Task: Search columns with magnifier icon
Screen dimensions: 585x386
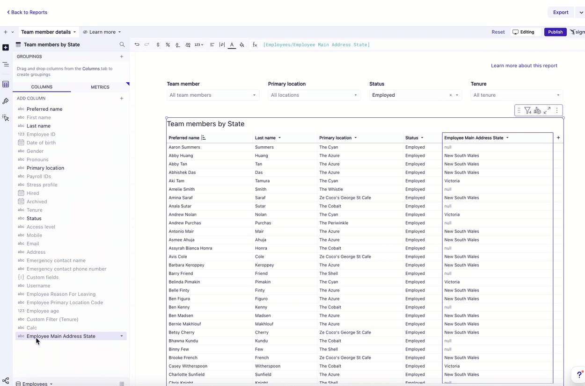Action: 122,45
